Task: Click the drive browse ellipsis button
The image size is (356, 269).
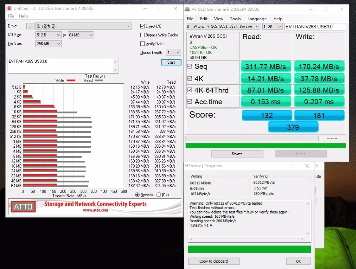Action: (x=30, y=26)
